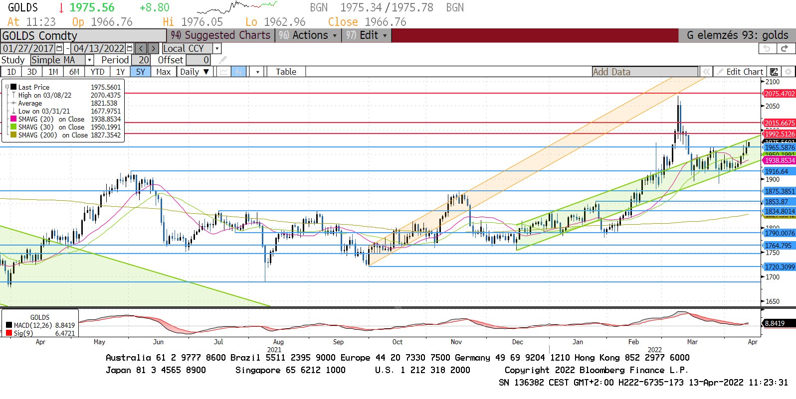Screen dimensions: 796x399
Task: Click the study edit pencil icon
Action: click(x=222, y=60)
